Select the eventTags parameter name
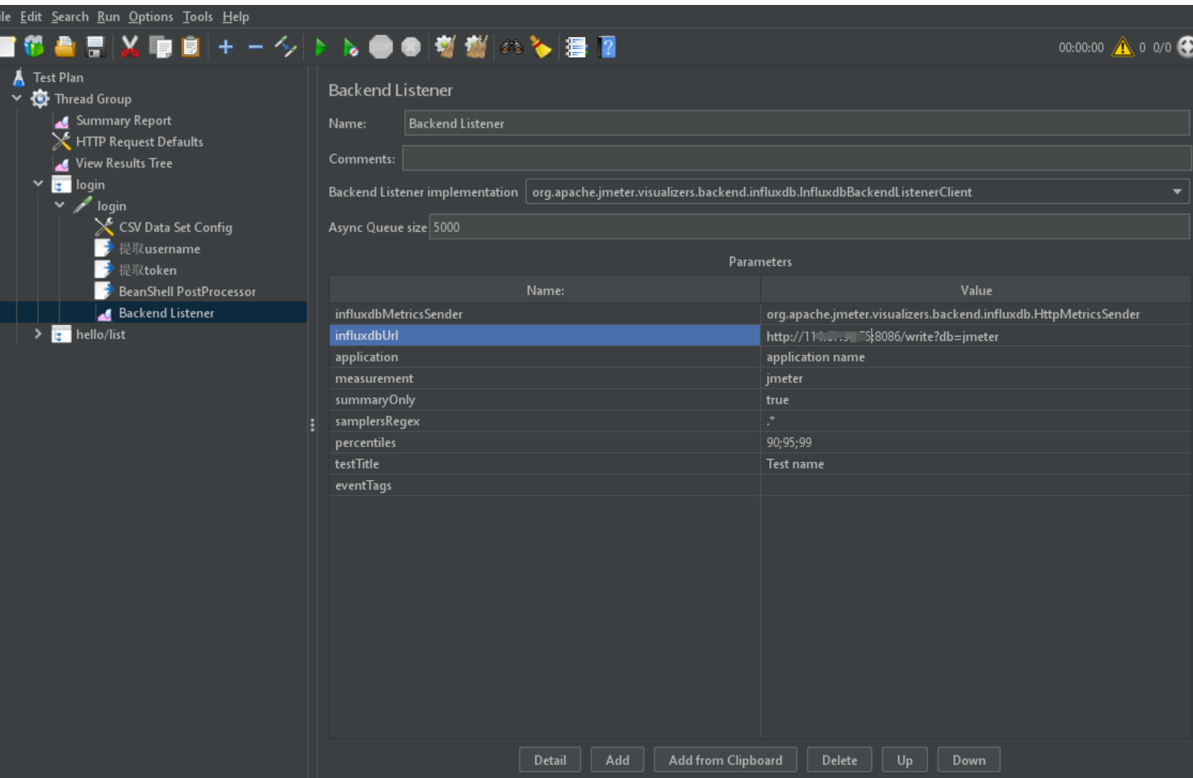The image size is (1193, 778). [x=544, y=485]
